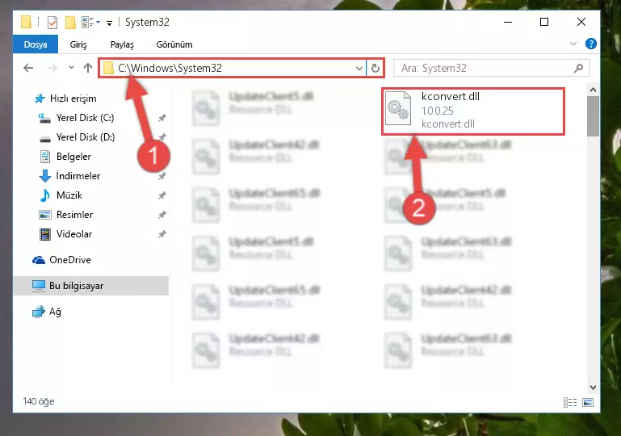Click the vertical scrollbar thumb
Viewport: 621px width, 436px height.
[x=593, y=116]
